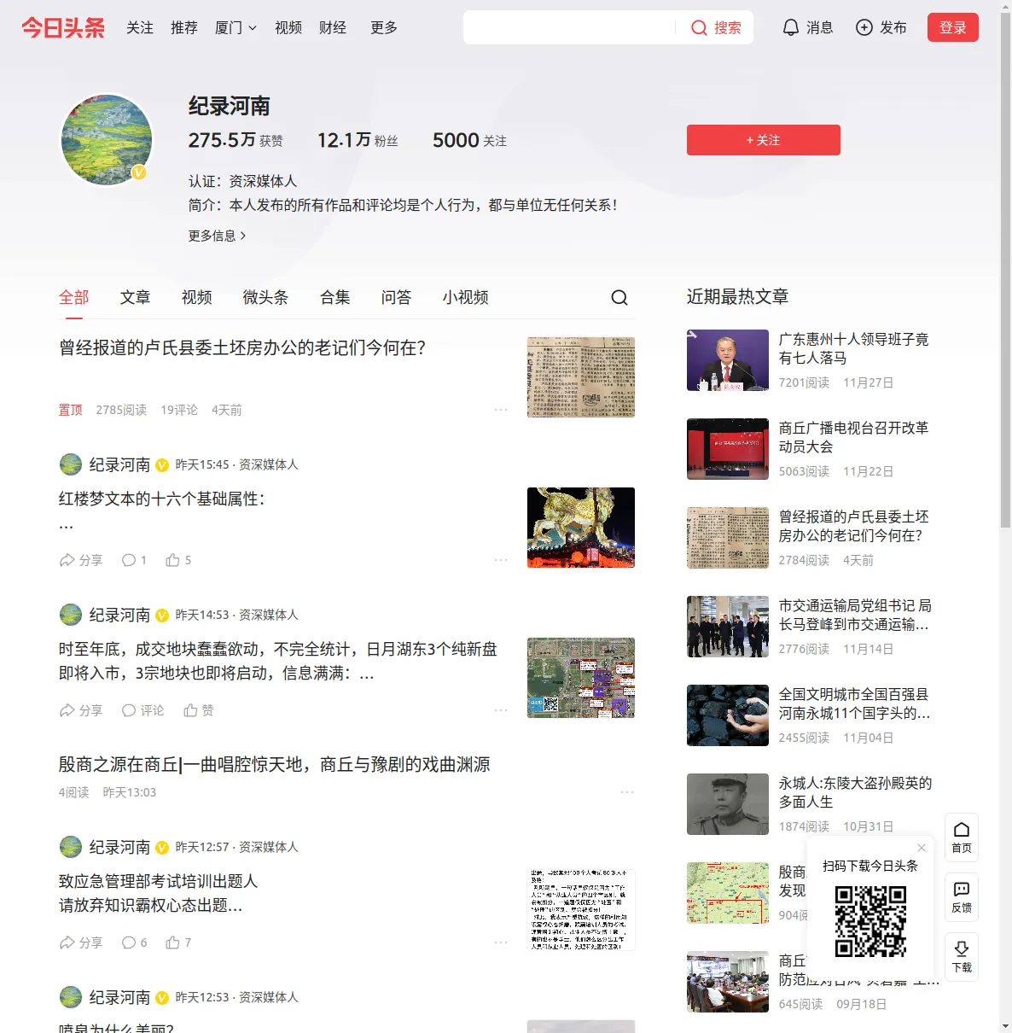
Task: Open the newspaper thumbnail of the pinned feed article
Action: pos(581,377)
